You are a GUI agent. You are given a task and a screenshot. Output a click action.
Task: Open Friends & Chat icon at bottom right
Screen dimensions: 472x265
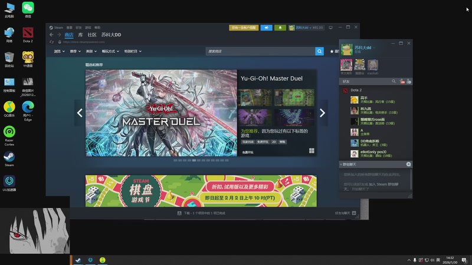tap(354, 213)
